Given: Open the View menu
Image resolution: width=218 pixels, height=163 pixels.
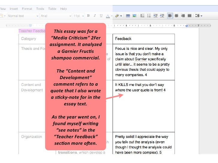Looking at the screenshot, I should (3, 9).
